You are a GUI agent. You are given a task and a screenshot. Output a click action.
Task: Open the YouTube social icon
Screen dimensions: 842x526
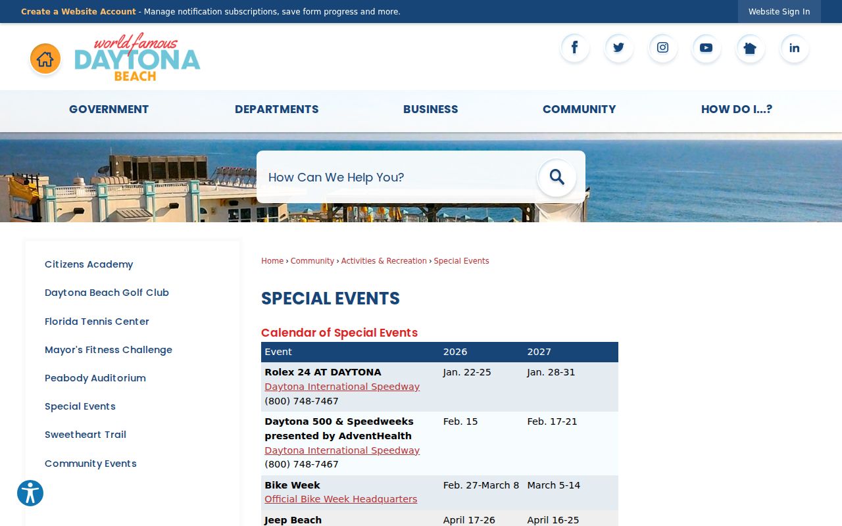point(706,48)
